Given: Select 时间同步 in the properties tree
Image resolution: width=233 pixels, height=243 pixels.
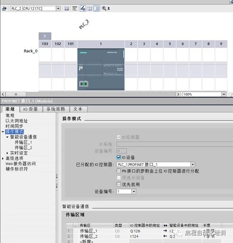Looking at the screenshot, I should coord(14,126).
